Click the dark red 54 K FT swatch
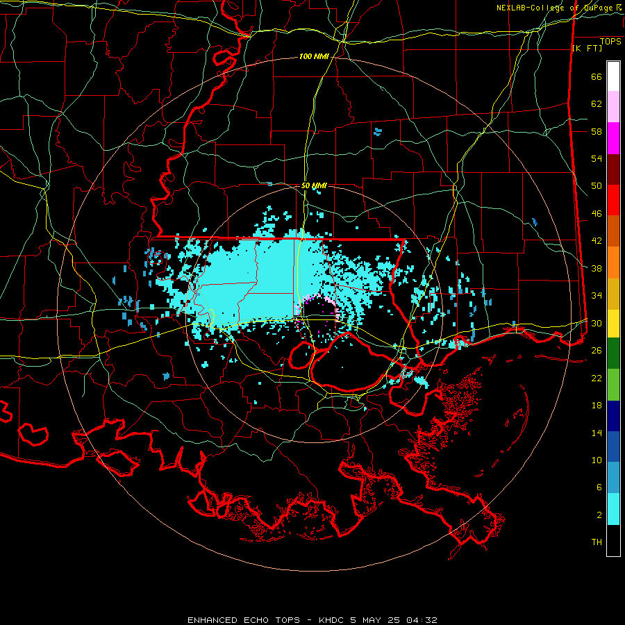Image resolution: width=625 pixels, height=625 pixels. pyautogui.click(x=613, y=170)
